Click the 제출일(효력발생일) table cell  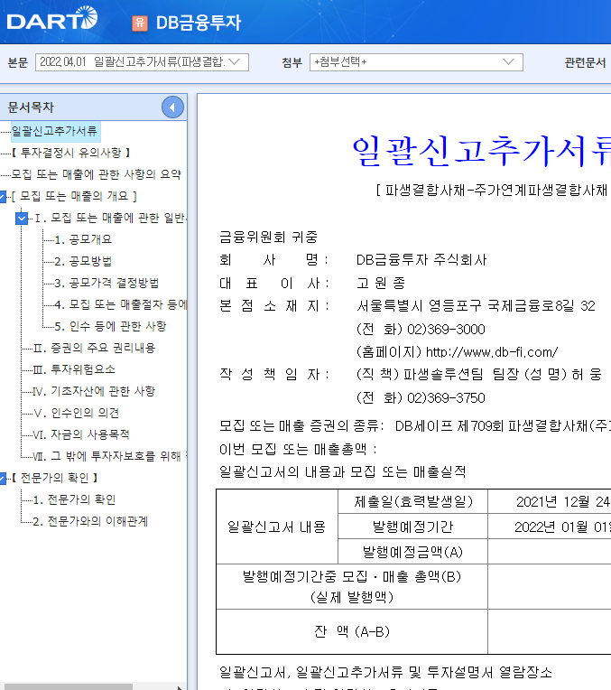tap(413, 501)
